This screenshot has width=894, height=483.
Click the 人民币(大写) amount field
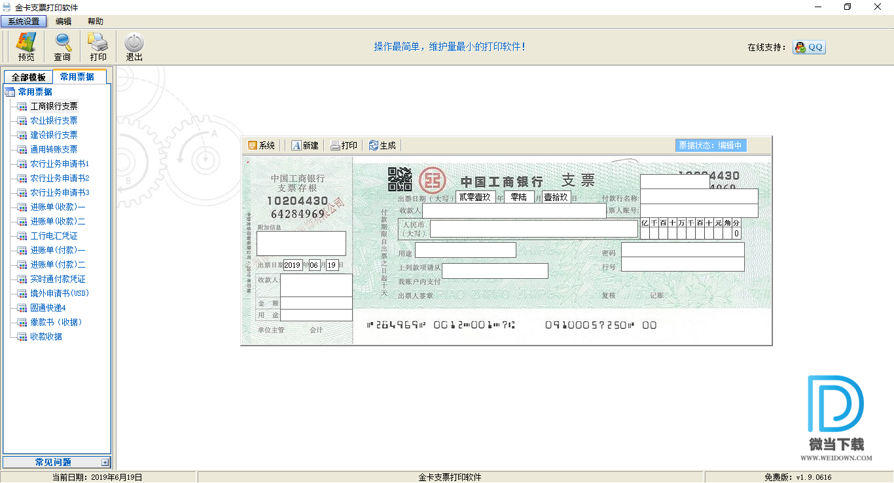(x=533, y=228)
